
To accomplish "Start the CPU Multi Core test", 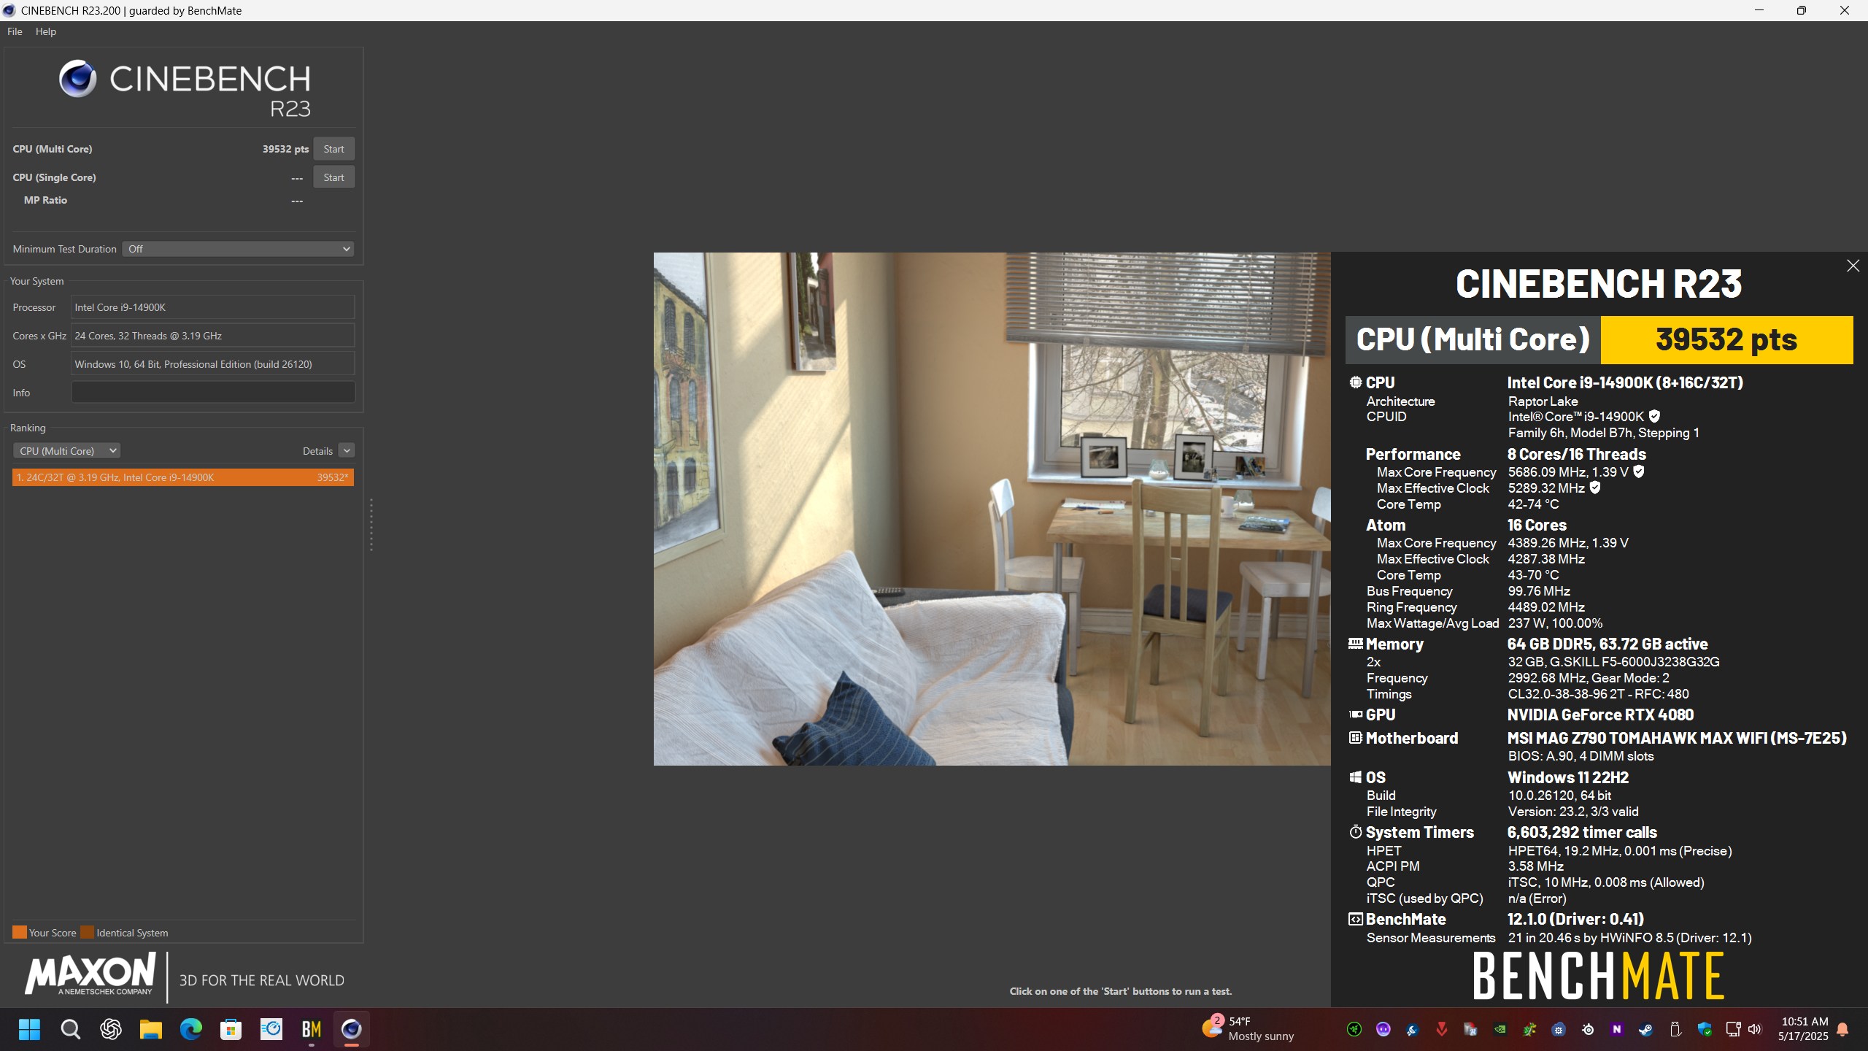I will 333,149.
